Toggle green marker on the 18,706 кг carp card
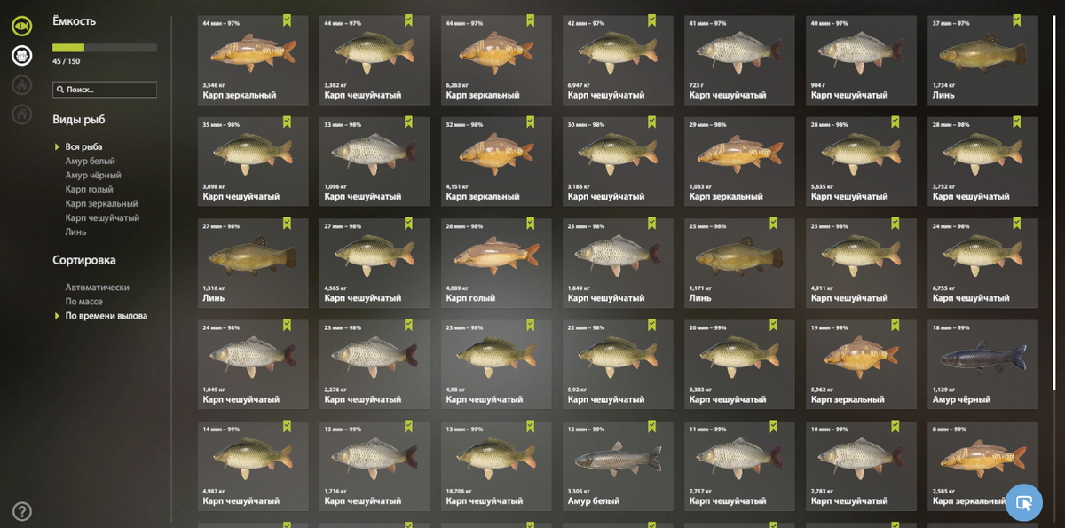The height and width of the screenshot is (528, 1065). [530, 426]
